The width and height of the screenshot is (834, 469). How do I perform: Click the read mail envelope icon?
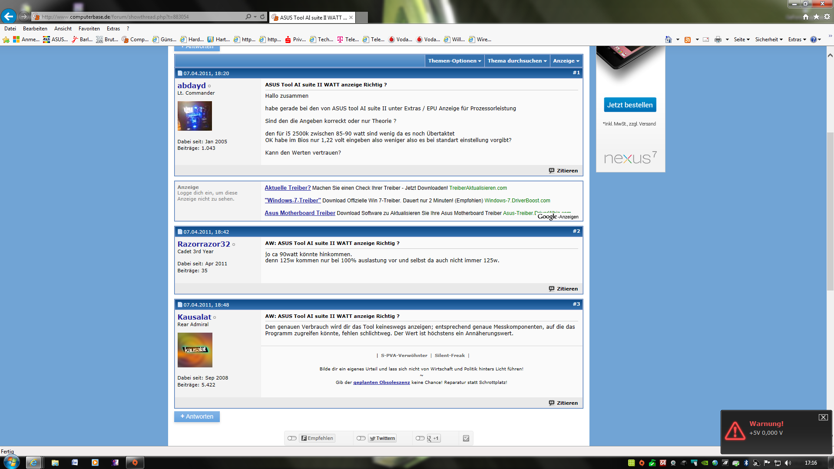click(x=706, y=40)
